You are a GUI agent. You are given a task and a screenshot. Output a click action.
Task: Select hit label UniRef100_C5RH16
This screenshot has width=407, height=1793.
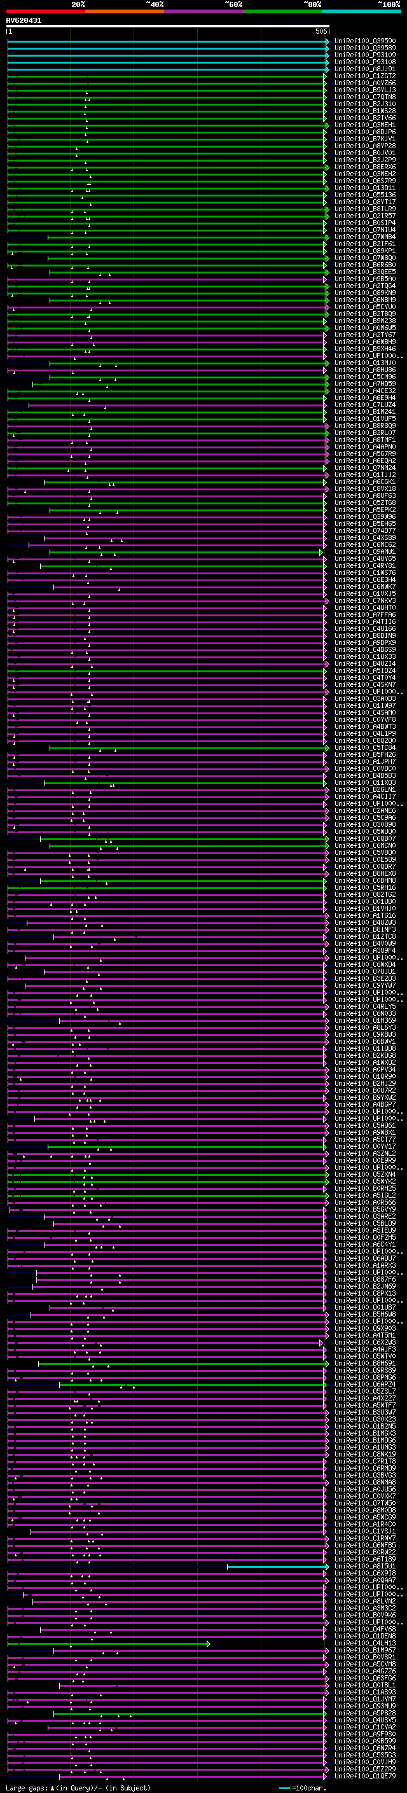365,887
